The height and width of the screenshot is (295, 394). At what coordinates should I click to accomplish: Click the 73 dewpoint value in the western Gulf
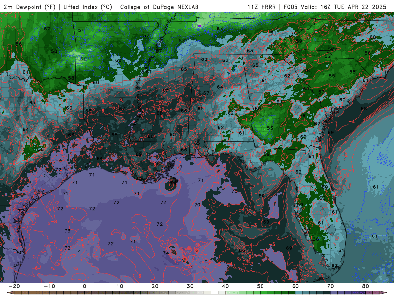[67, 230]
